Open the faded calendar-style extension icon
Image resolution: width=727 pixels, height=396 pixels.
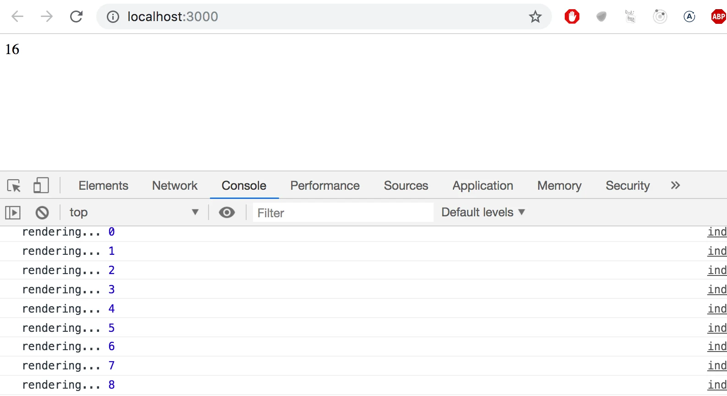pyautogui.click(x=631, y=17)
